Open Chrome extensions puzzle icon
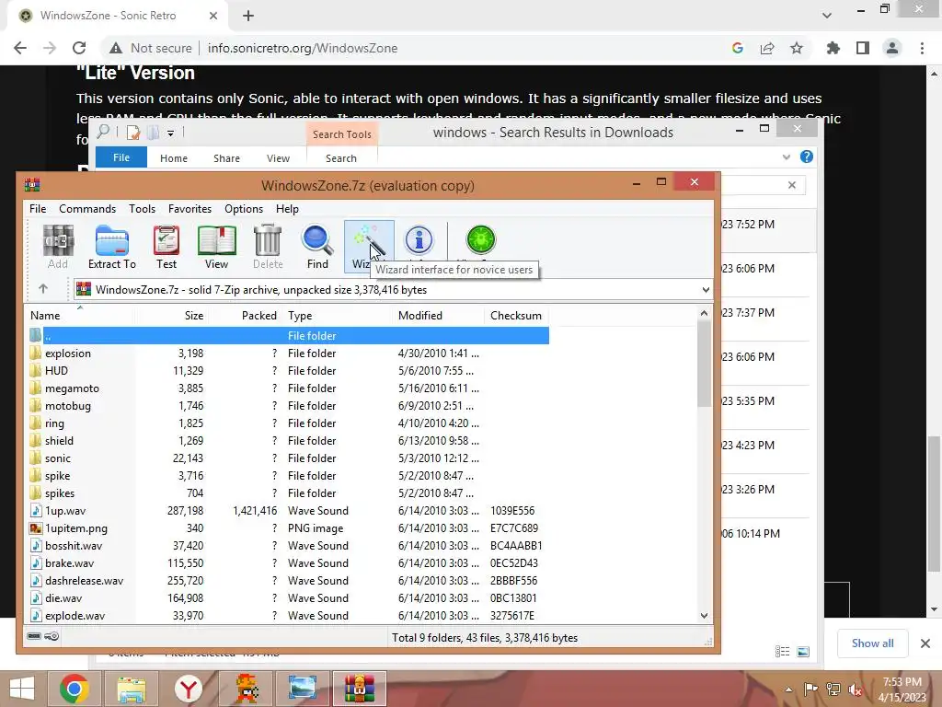The height and width of the screenshot is (707, 942). pyautogui.click(x=833, y=48)
